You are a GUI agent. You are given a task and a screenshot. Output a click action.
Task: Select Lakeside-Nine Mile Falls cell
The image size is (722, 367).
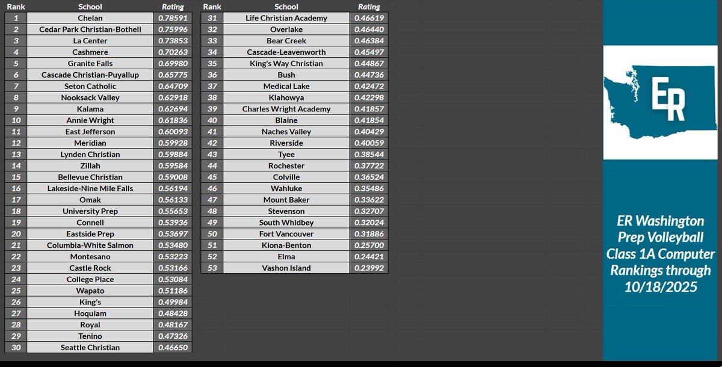90,189
